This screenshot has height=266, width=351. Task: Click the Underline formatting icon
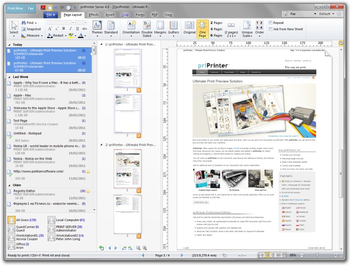pyautogui.click(x=77, y=28)
